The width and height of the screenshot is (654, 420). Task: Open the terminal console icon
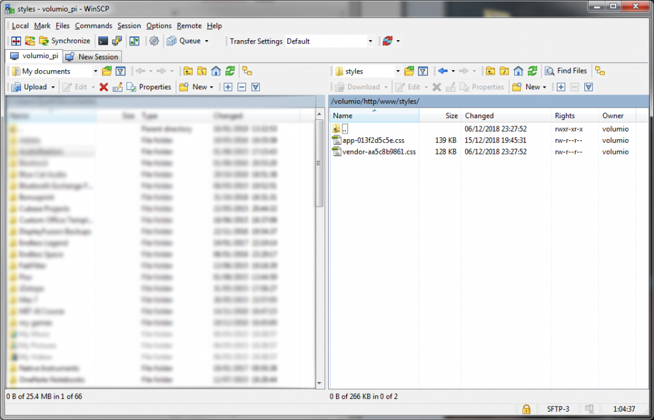click(103, 41)
